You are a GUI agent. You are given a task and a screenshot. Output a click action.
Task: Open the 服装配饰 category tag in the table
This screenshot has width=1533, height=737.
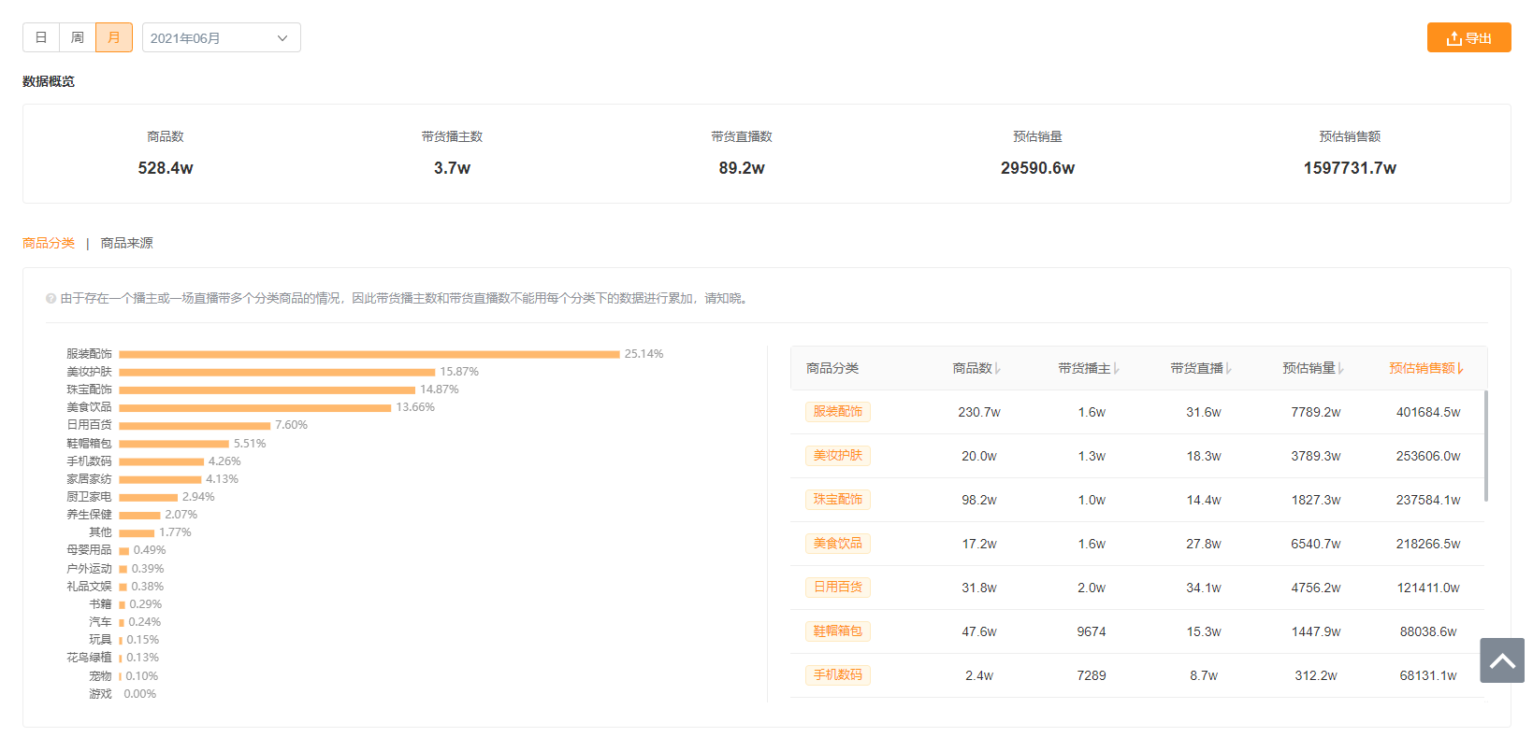(x=838, y=412)
